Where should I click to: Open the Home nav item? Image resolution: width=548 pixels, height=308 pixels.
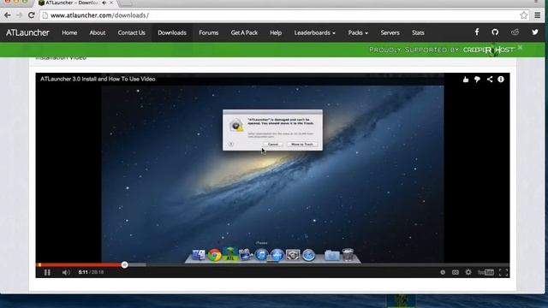click(x=69, y=33)
